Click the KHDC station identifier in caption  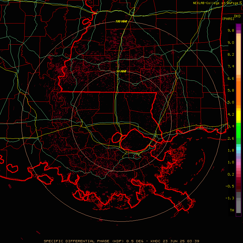156,241
